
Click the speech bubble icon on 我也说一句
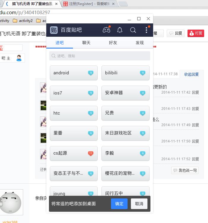click(x=175, y=170)
